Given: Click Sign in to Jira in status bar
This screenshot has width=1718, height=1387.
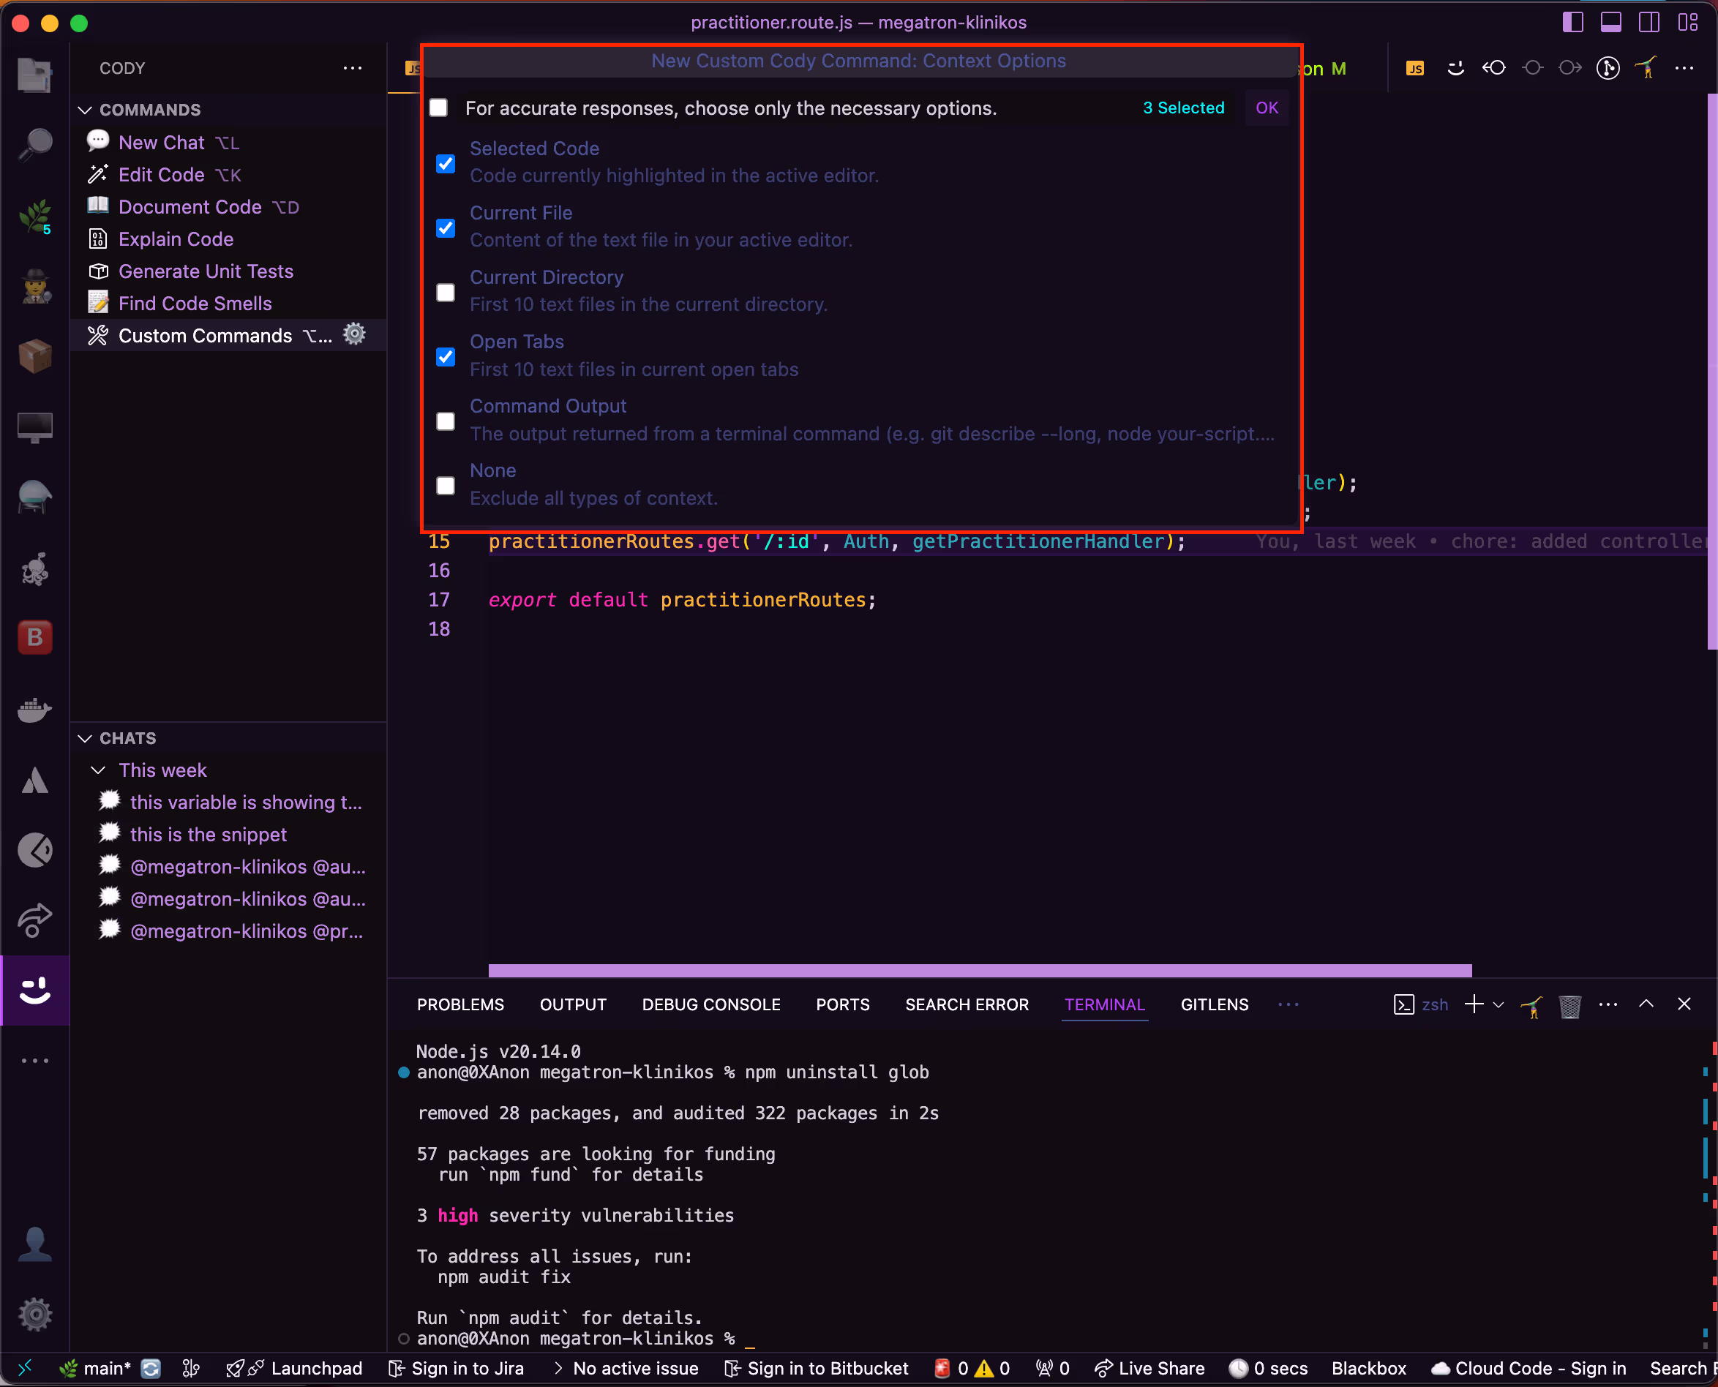Looking at the screenshot, I should coord(457,1369).
